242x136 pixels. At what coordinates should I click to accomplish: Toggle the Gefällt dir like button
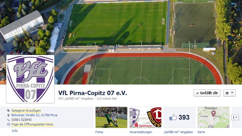point(207,93)
